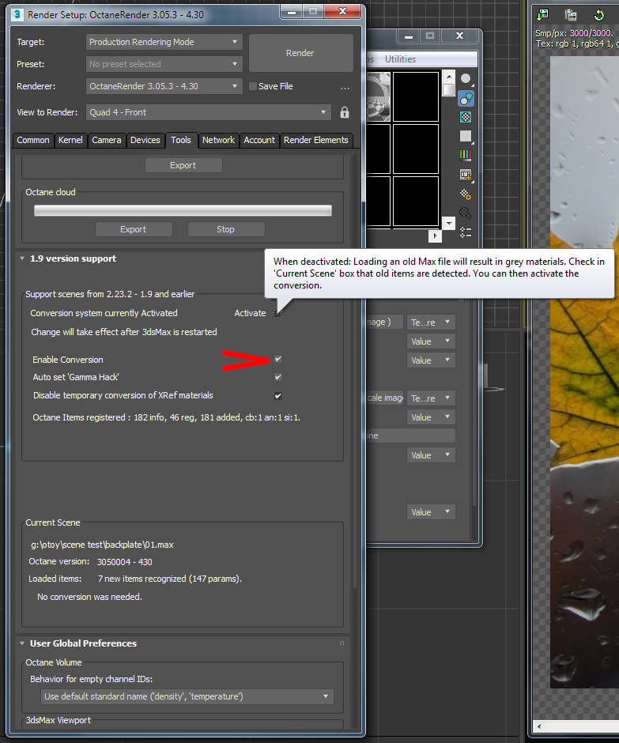Click scroll down arrow beside material slots
Viewport: 619px width, 743px height.
click(x=448, y=223)
